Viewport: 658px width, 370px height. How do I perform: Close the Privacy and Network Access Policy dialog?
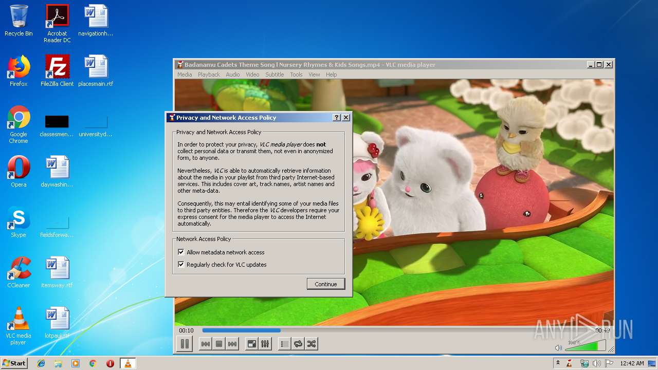coord(346,118)
